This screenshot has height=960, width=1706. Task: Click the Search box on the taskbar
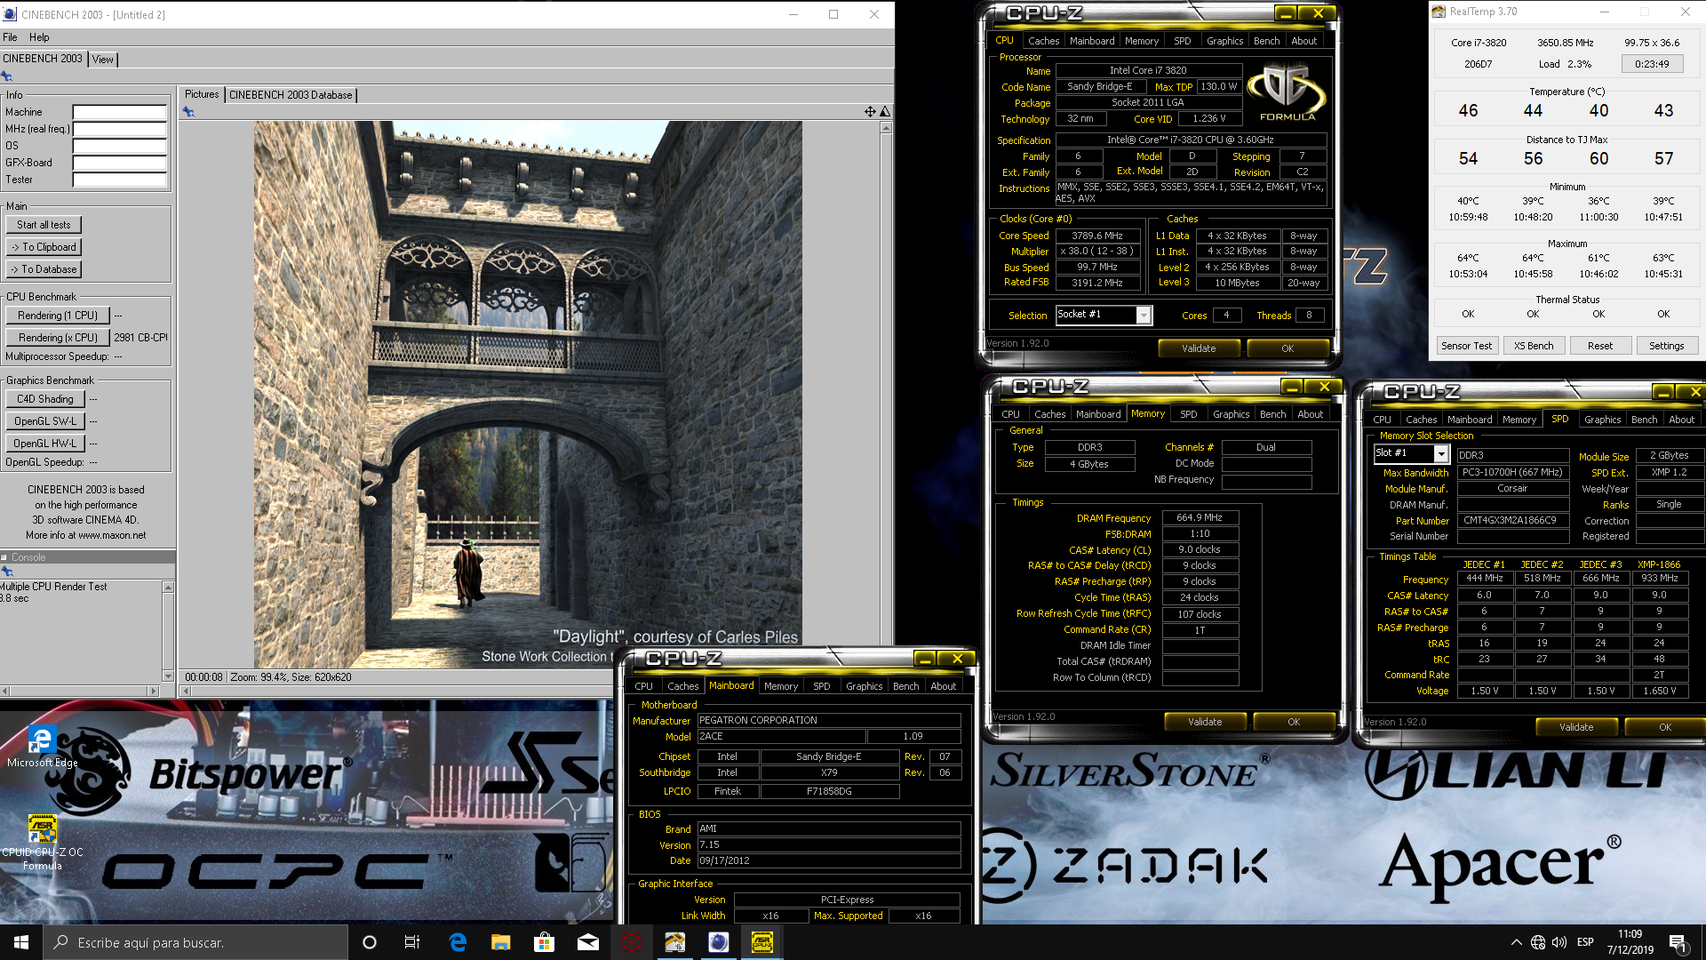[195, 942]
